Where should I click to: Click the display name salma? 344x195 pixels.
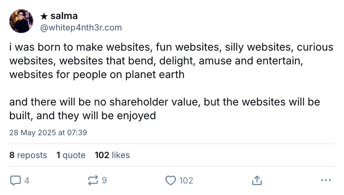(x=64, y=16)
